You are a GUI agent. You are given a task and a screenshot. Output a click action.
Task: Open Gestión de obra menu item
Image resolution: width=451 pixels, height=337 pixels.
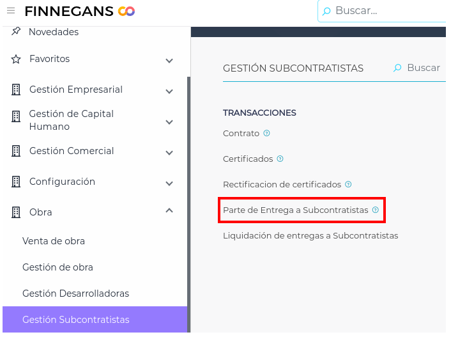57,267
